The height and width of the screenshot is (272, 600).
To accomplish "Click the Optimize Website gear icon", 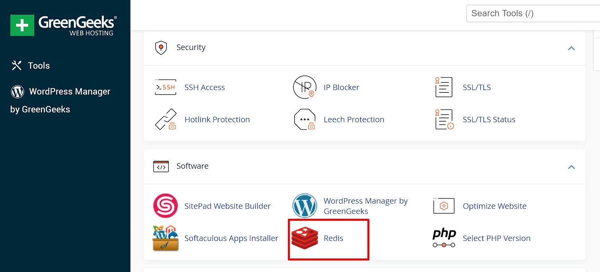I will click(x=444, y=206).
